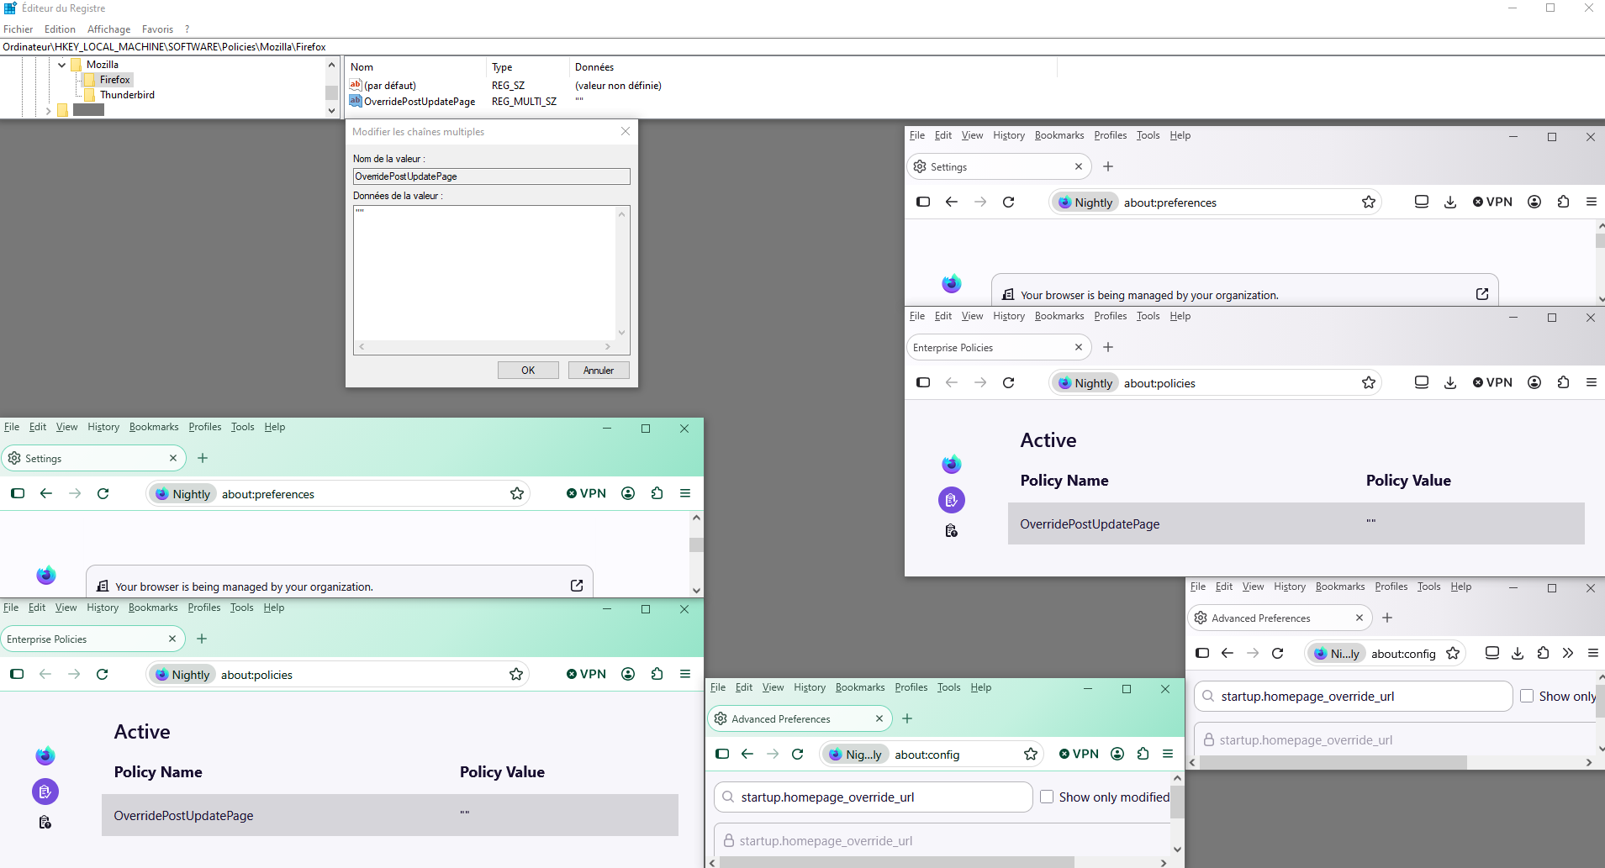Open Extensions in the green Settings window
This screenshot has height=868, width=1605.
[x=657, y=493]
